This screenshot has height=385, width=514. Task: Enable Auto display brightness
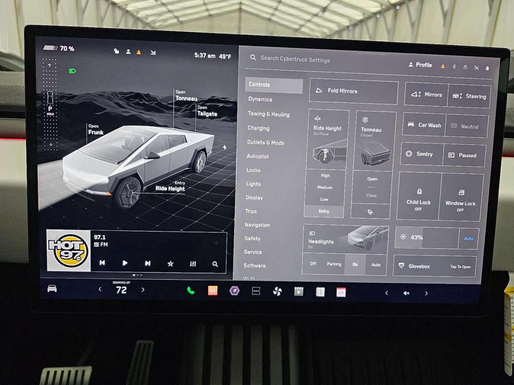click(468, 239)
